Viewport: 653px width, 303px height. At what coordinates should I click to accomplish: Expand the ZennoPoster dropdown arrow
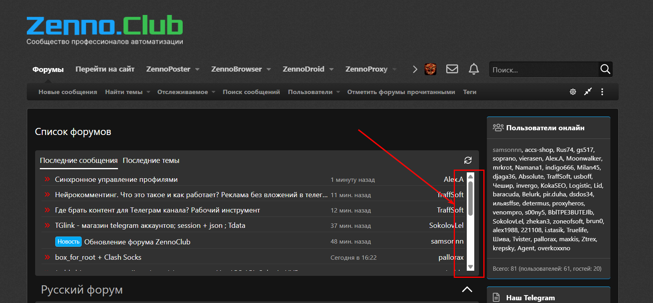point(197,69)
